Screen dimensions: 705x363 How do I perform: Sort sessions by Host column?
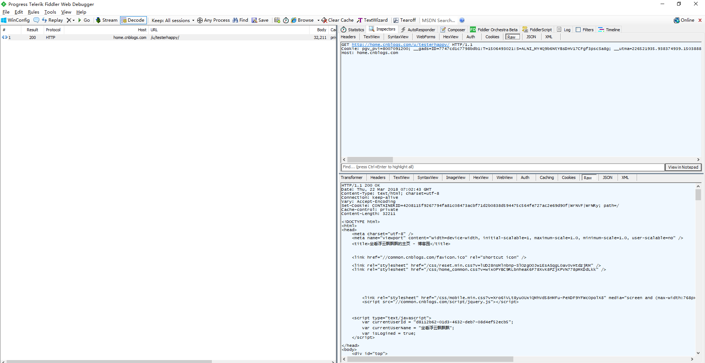[106, 30]
